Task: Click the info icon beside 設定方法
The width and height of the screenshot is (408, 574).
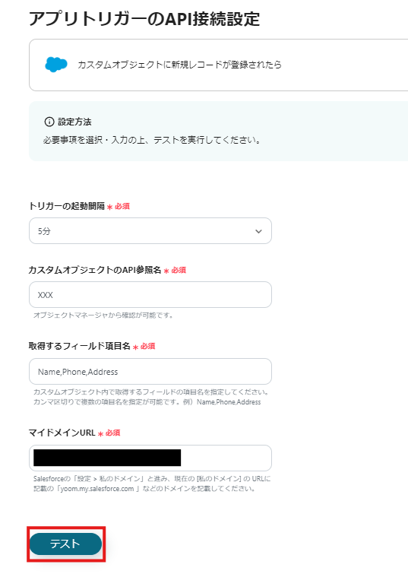Action: click(49, 122)
